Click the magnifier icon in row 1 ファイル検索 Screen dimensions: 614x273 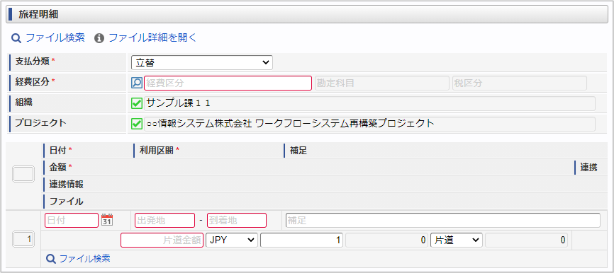pyautogui.click(x=50, y=259)
